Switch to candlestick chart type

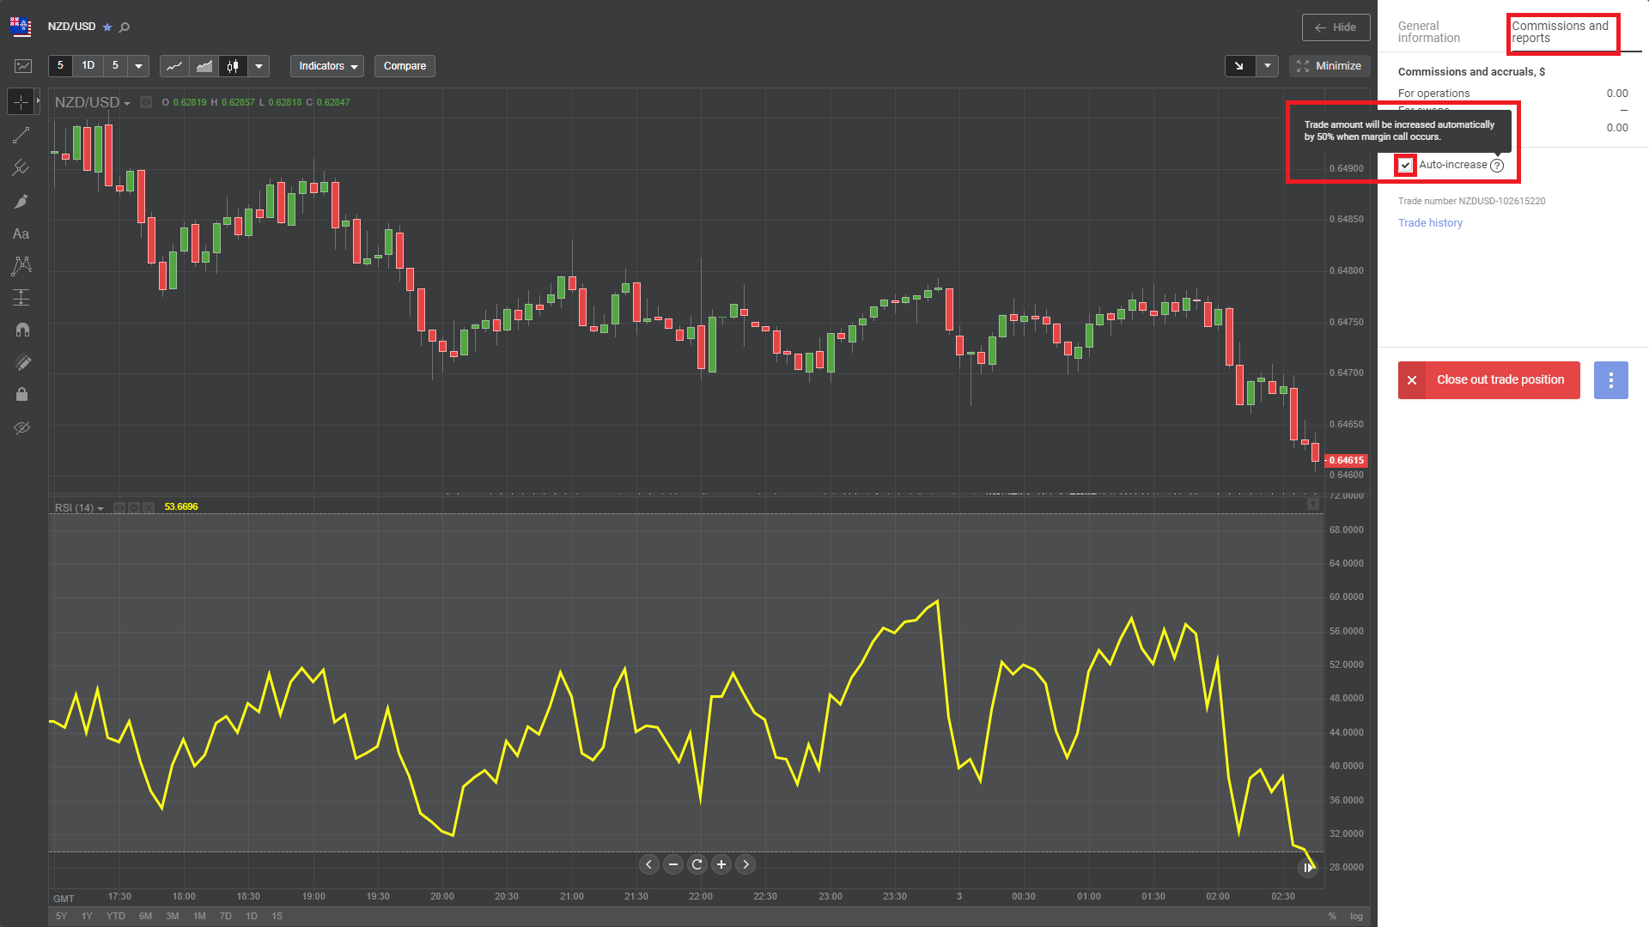click(x=233, y=66)
